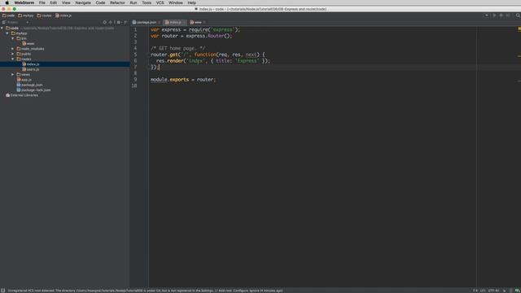The height and width of the screenshot is (293, 521).
Task: Select index.js in the project tree
Action: tap(31, 64)
